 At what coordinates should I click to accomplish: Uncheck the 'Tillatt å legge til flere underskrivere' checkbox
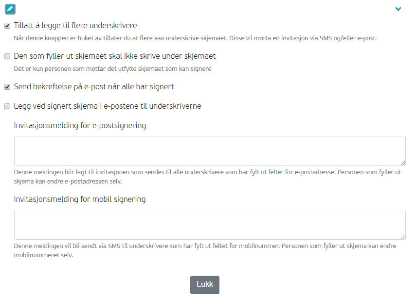pos(7,26)
